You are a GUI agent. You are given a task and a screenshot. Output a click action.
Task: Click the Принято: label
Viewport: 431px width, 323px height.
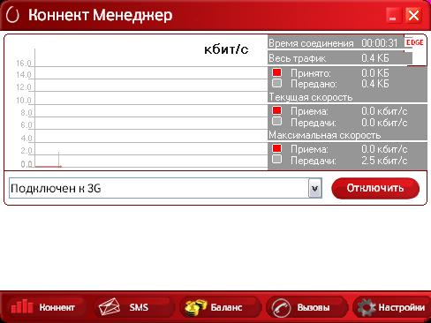coord(311,73)
